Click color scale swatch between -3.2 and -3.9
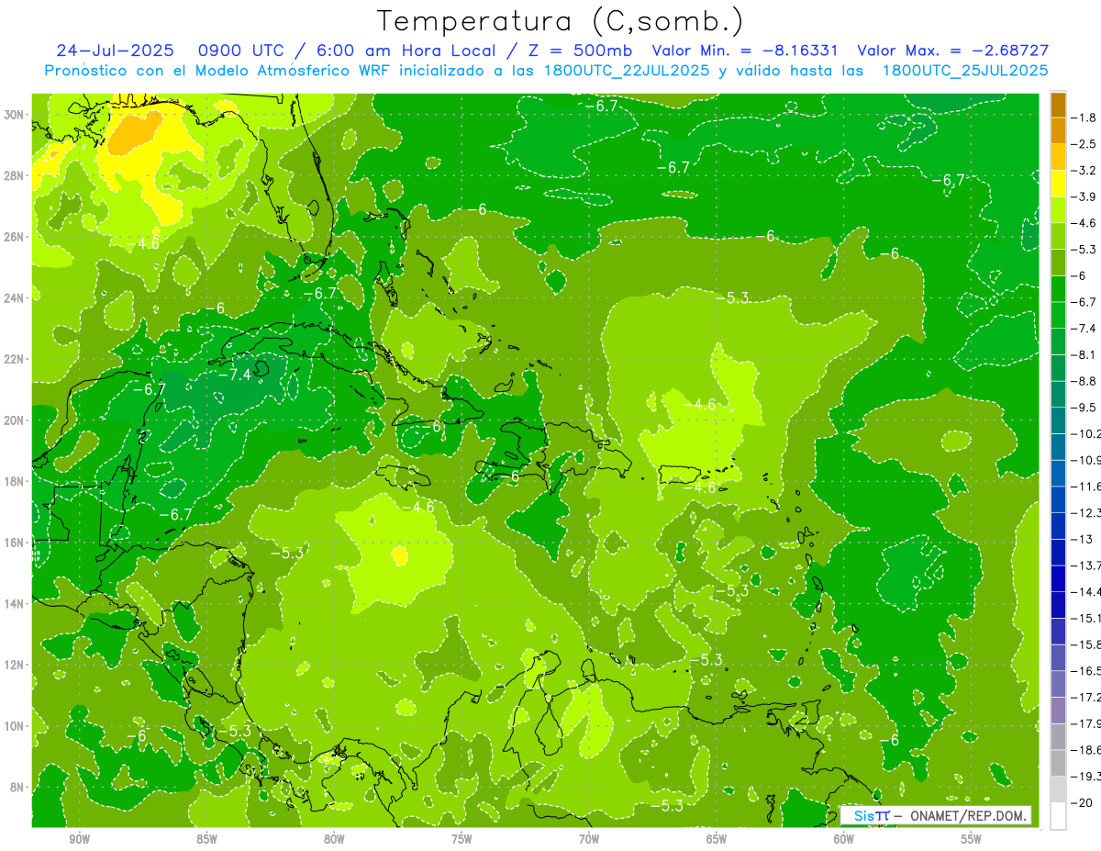The width and height of the screenshot is (1101, 851). click(x=1058, y=184)
